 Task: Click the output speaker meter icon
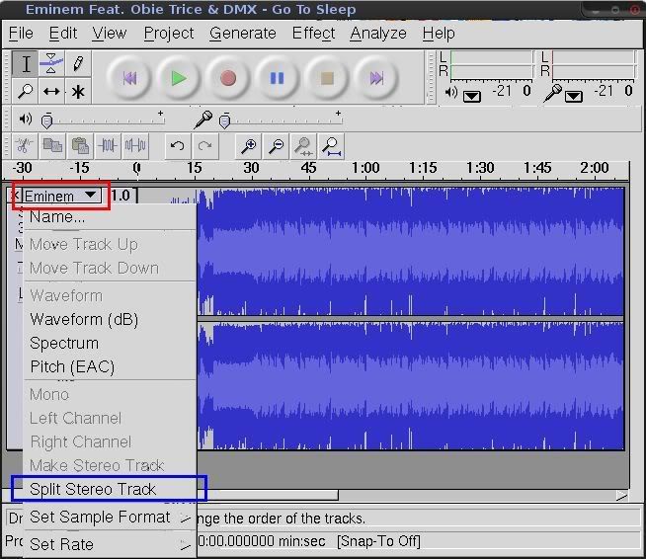click(x=451, y=92)
